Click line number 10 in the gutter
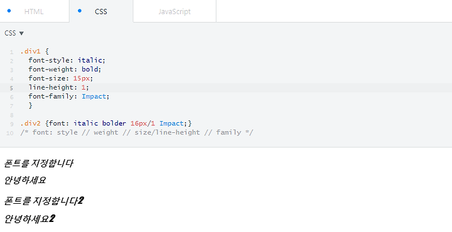Screen dimensions: 452x232 (x=10, y=133)
